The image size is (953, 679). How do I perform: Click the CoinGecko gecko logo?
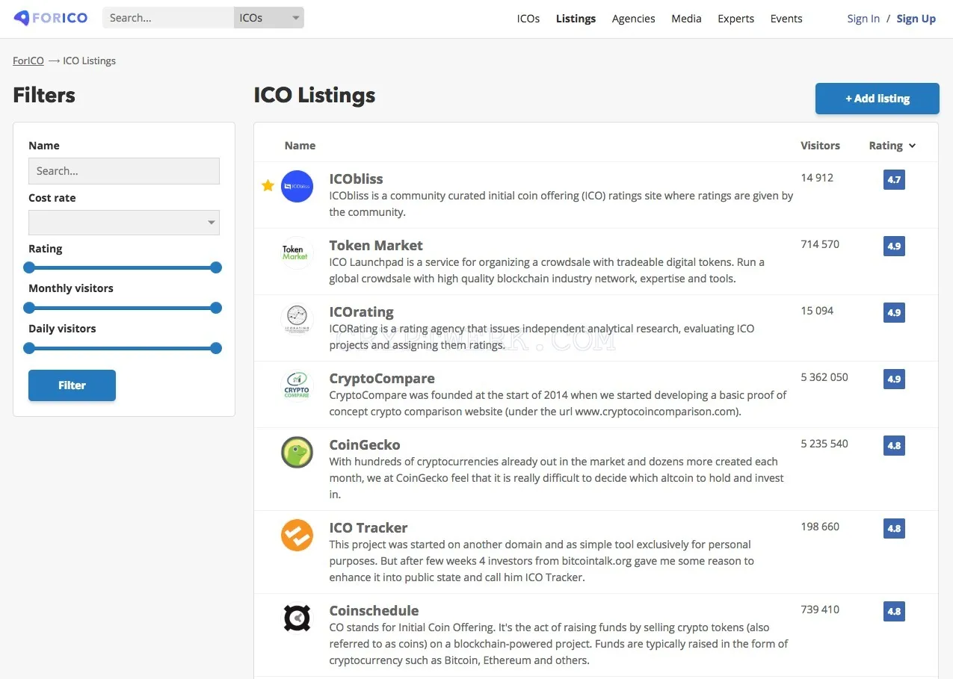tap(297, 452)
